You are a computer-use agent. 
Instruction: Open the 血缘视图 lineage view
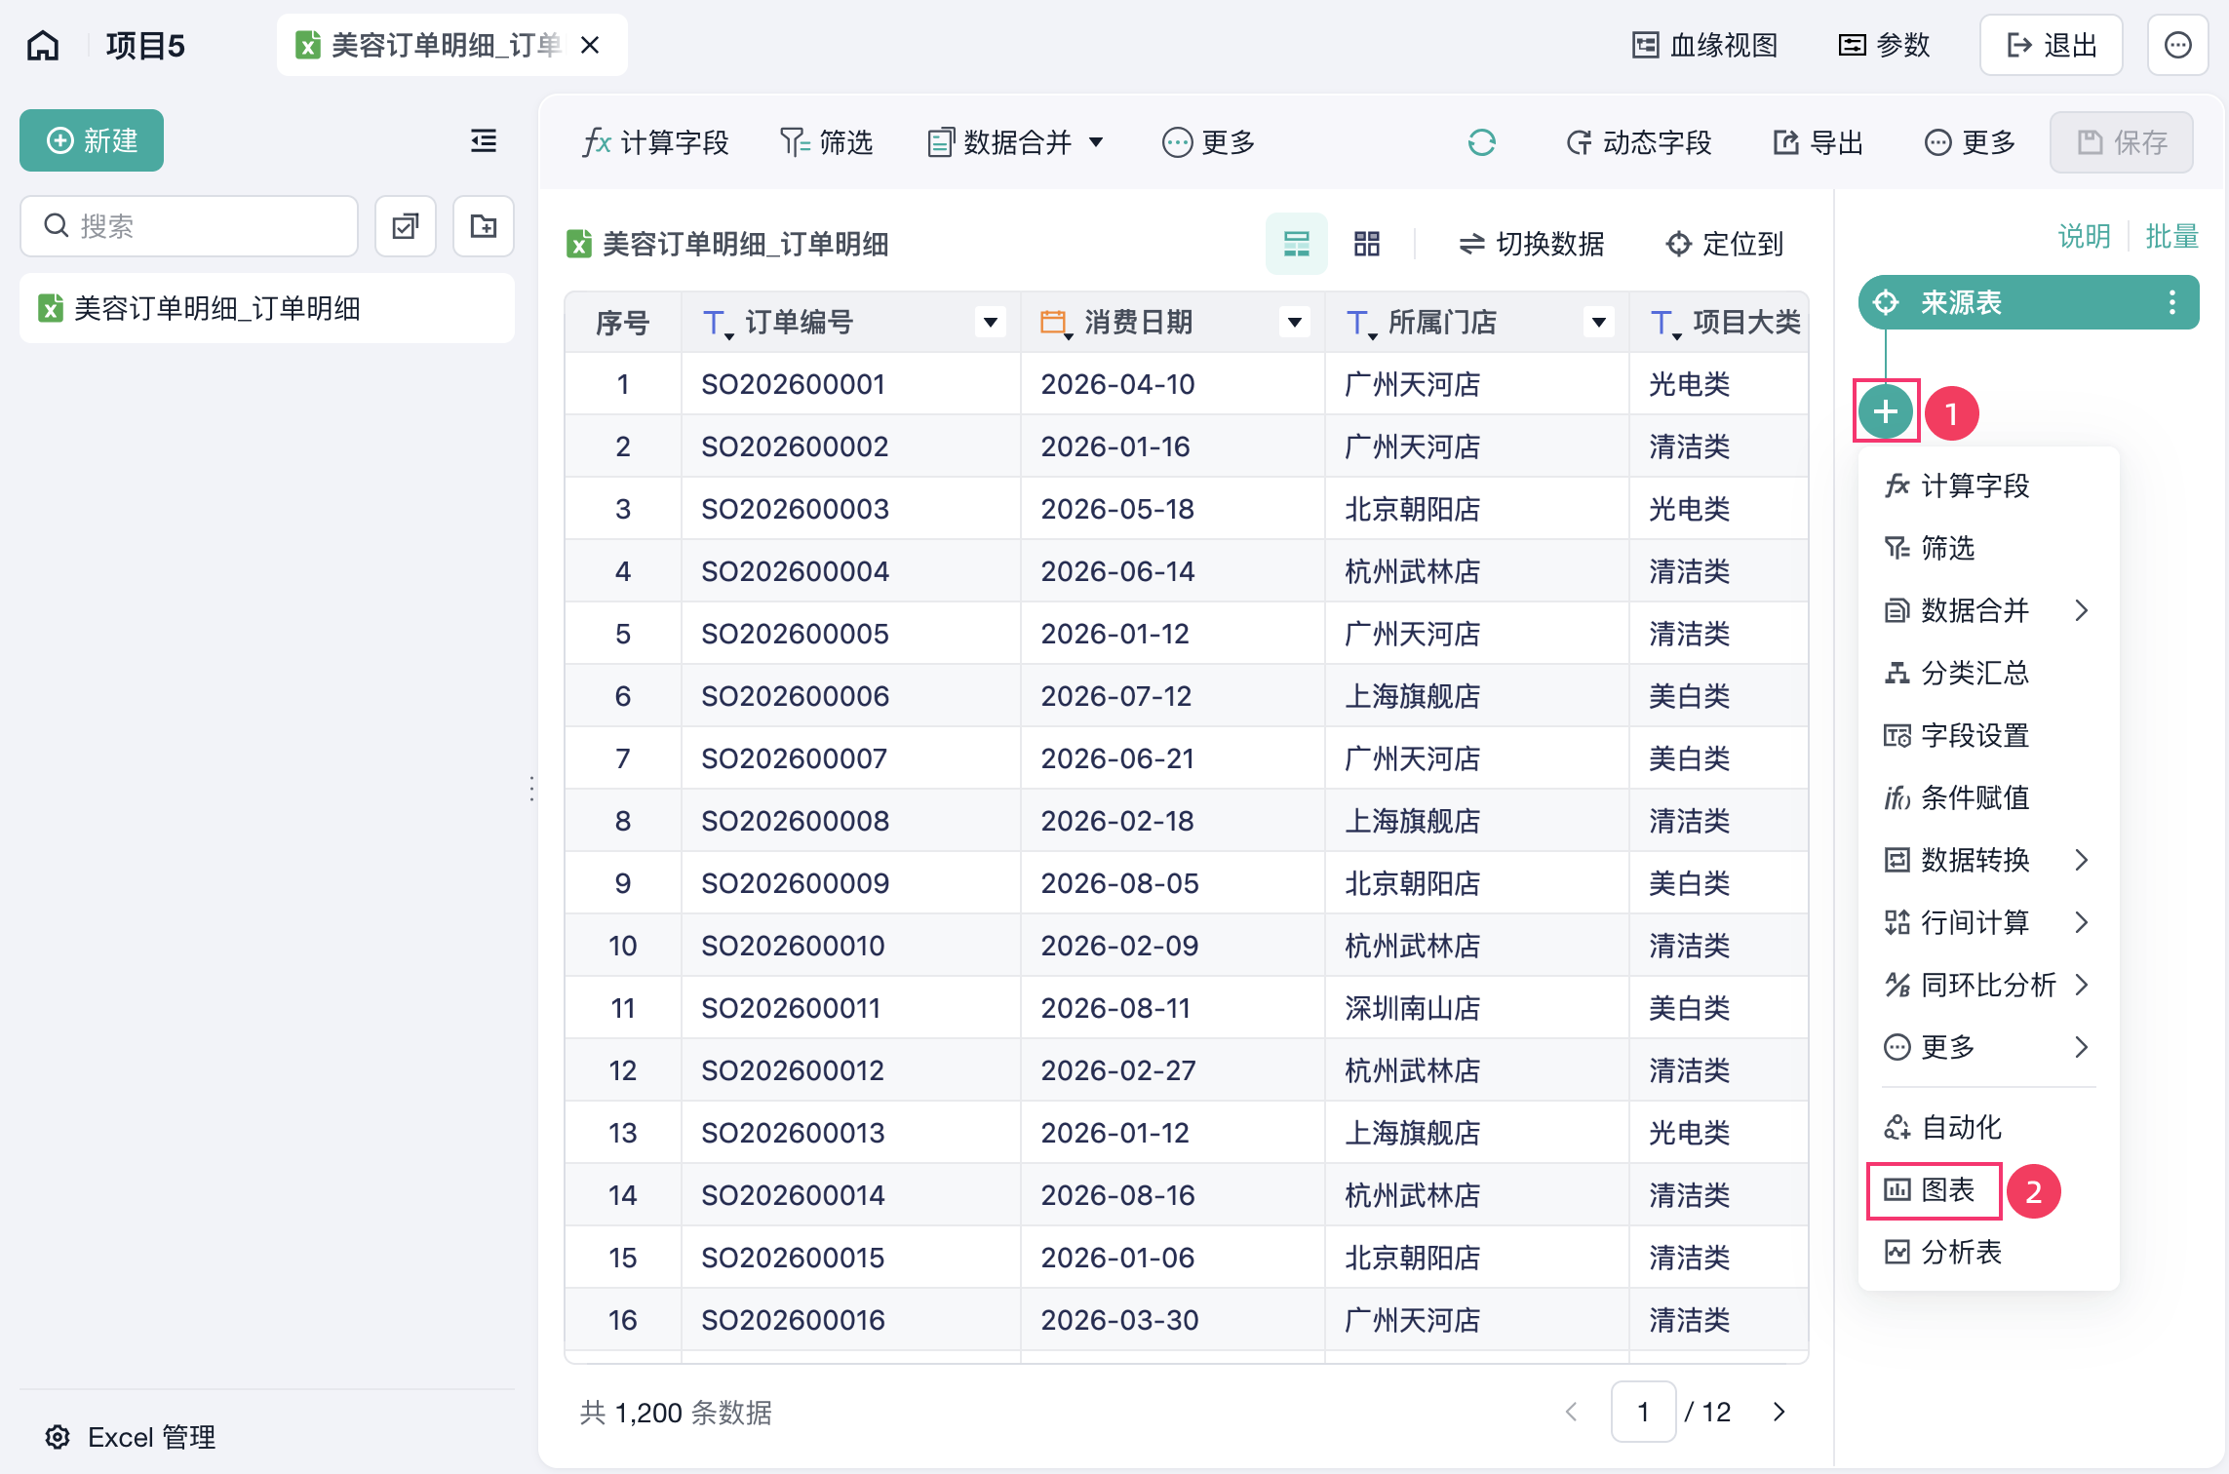pyautogui.click(x=1704, y=46)
